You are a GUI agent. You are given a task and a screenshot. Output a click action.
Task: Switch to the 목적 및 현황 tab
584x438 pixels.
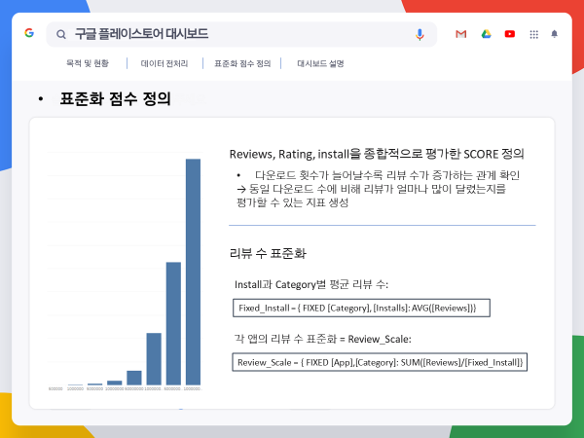[x=88, y=63]
